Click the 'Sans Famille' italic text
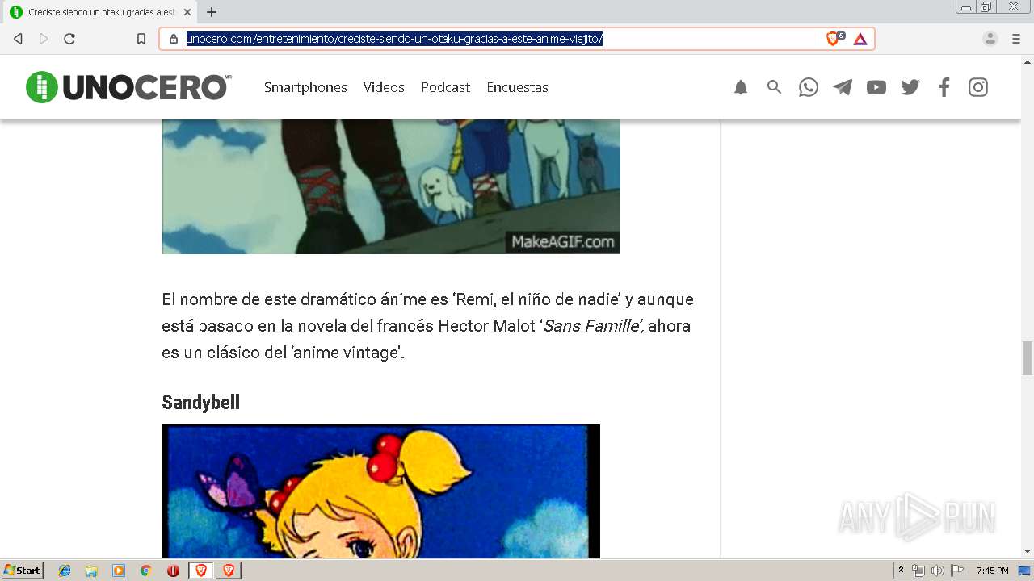Screen dimensions: 1034x581 [x=594, y=326]
